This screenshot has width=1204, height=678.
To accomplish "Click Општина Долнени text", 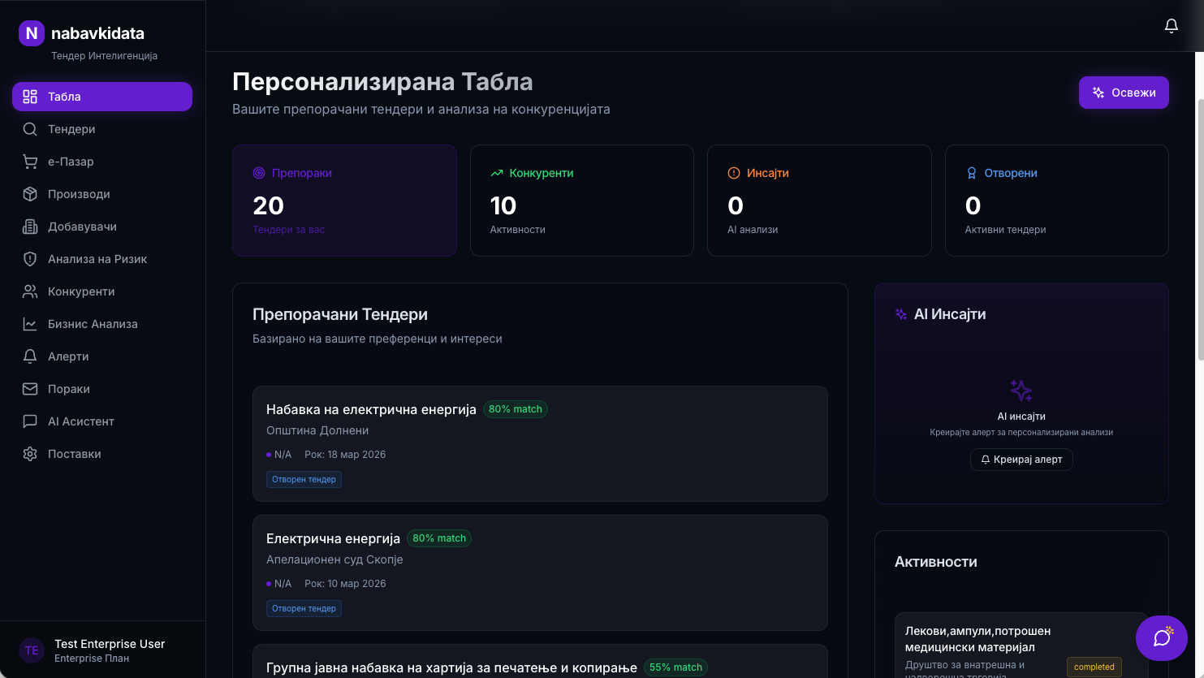I will (317, 430).
